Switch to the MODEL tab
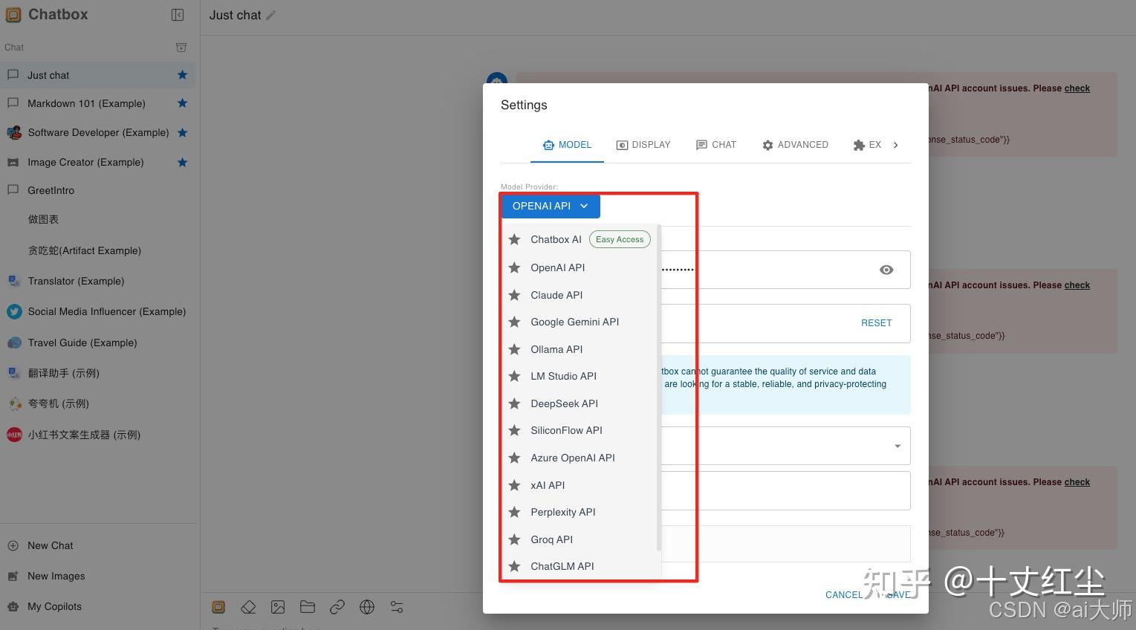Viewport: 1136px width, 630px height. pos(567,145)
